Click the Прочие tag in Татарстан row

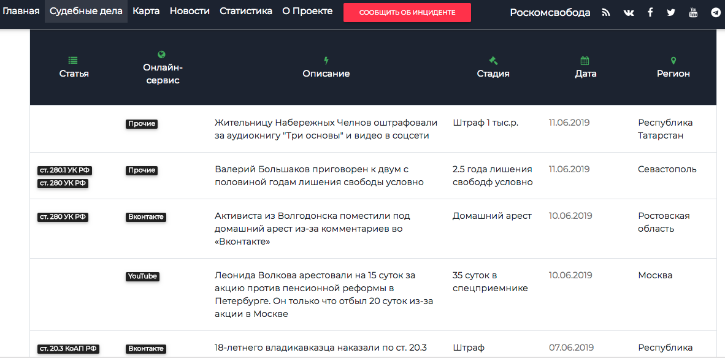click(142, 124)
